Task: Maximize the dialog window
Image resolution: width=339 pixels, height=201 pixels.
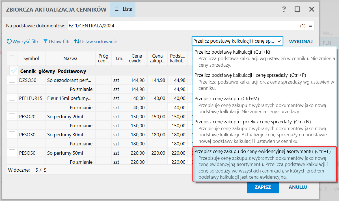Action: tap(297, 9)
